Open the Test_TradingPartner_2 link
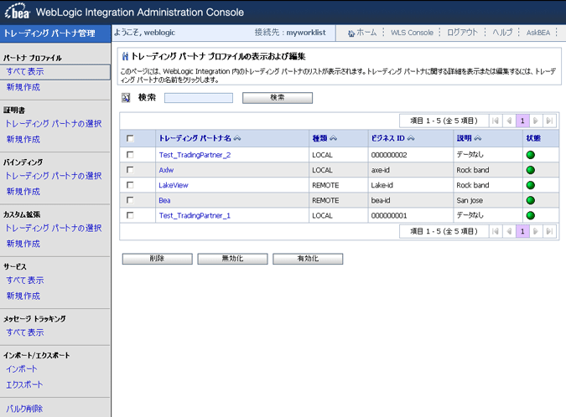566x417 pixels. click(195, 155)
